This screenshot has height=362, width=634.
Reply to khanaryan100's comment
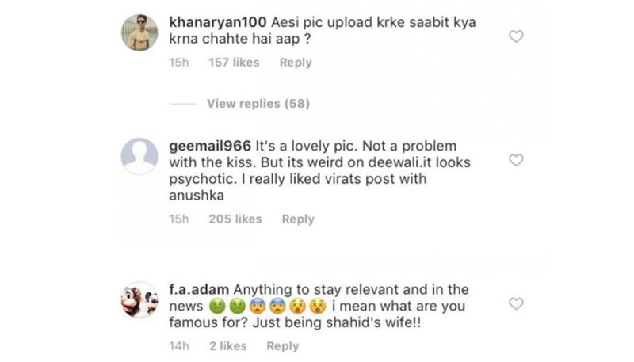pyautogui.click(x=295, y=63)
